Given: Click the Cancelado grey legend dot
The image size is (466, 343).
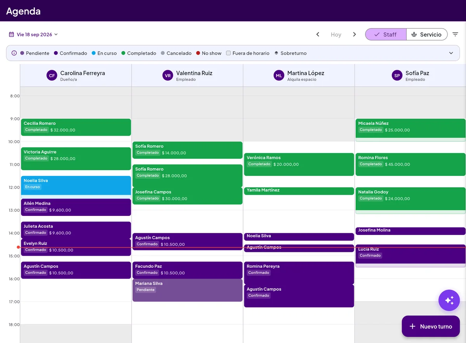Looking at the screenshot, I should tap(163, 53).
